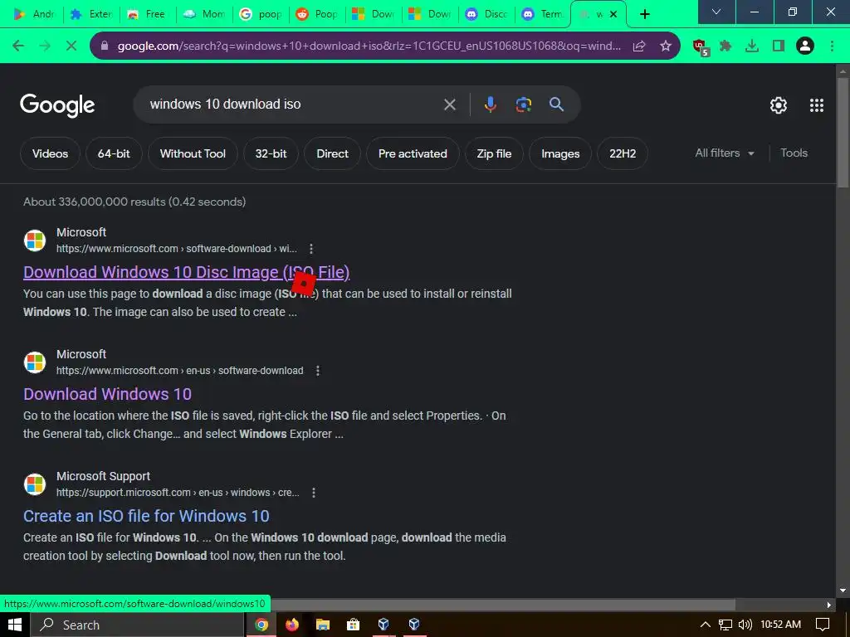Click the Google logo
Image resolution: width=850 pixels, height=637 pixels.
[57, 105]
